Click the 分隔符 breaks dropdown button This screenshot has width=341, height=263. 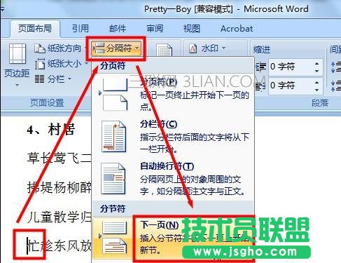(116, 48)
